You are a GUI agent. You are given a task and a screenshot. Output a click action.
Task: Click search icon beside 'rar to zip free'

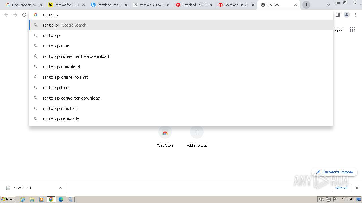[x=36, y=87]
